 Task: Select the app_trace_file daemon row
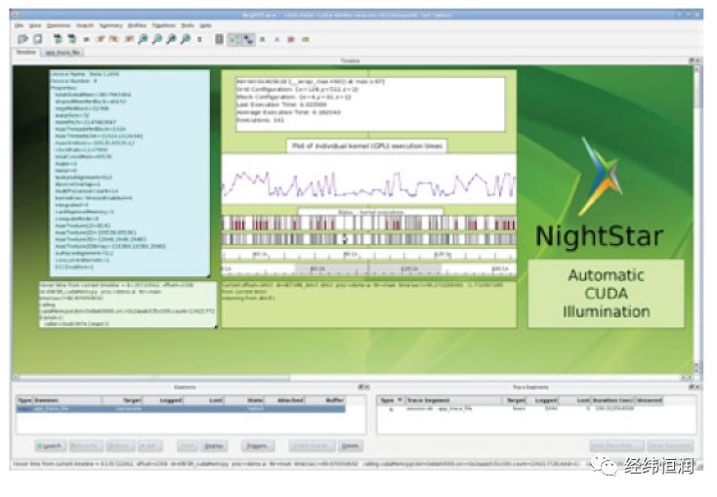point(181,409)
